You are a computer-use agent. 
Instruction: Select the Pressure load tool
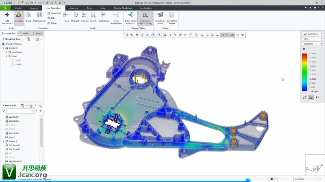84,16
